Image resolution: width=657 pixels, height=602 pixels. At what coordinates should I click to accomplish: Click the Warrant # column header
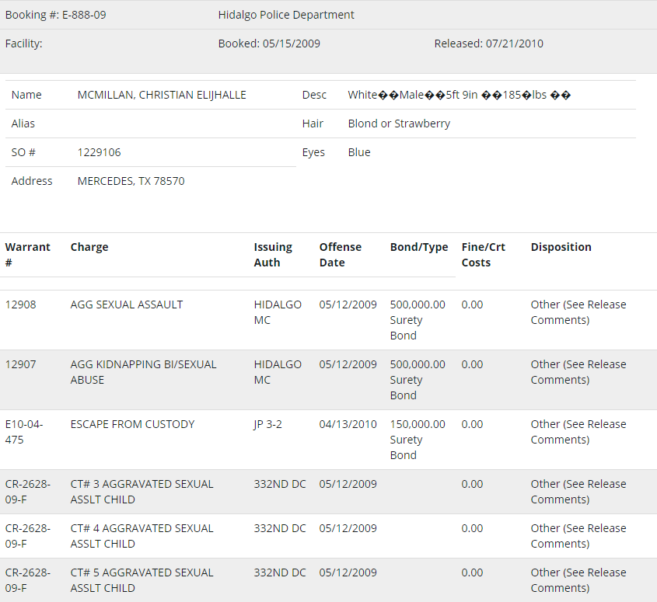[28, 255]
